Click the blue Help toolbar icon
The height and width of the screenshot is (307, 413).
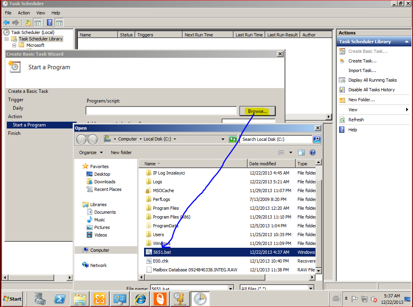(x=49, y=22)
